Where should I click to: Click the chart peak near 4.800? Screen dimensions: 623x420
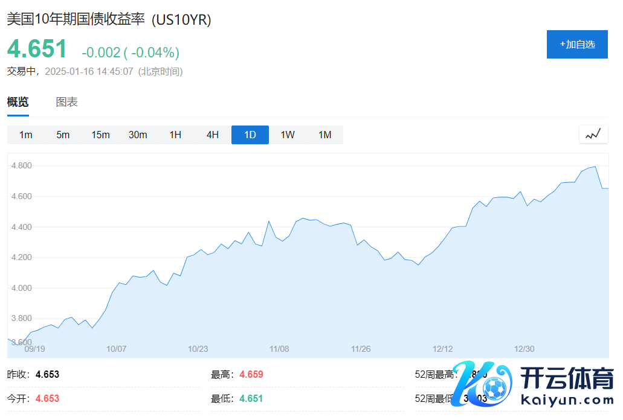pyautogui.click(x=595, y=167)
